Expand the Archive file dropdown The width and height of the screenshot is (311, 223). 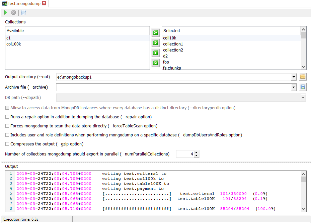coord(294,87)
